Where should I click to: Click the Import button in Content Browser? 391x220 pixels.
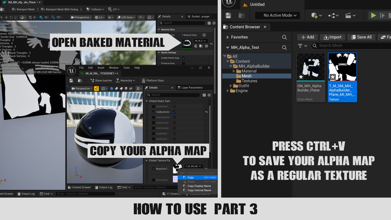(x=332, y=37)
